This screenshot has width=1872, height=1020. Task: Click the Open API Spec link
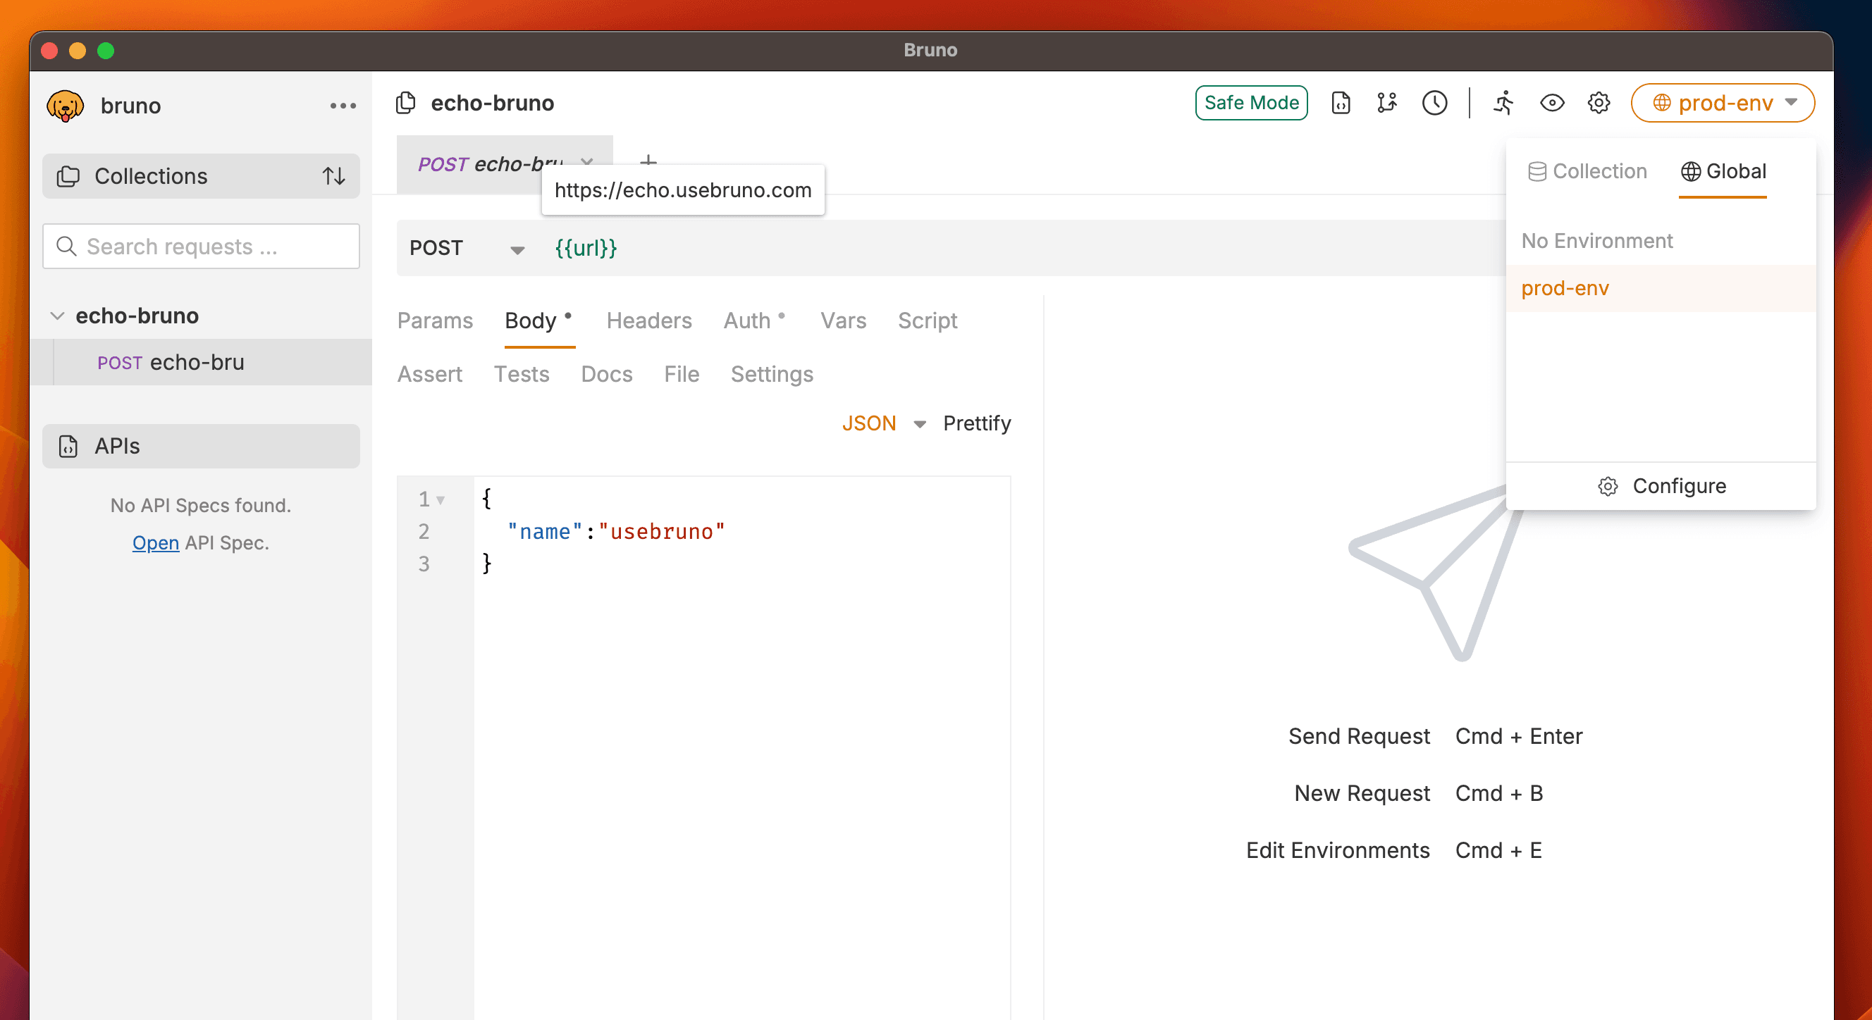[156, 542]
